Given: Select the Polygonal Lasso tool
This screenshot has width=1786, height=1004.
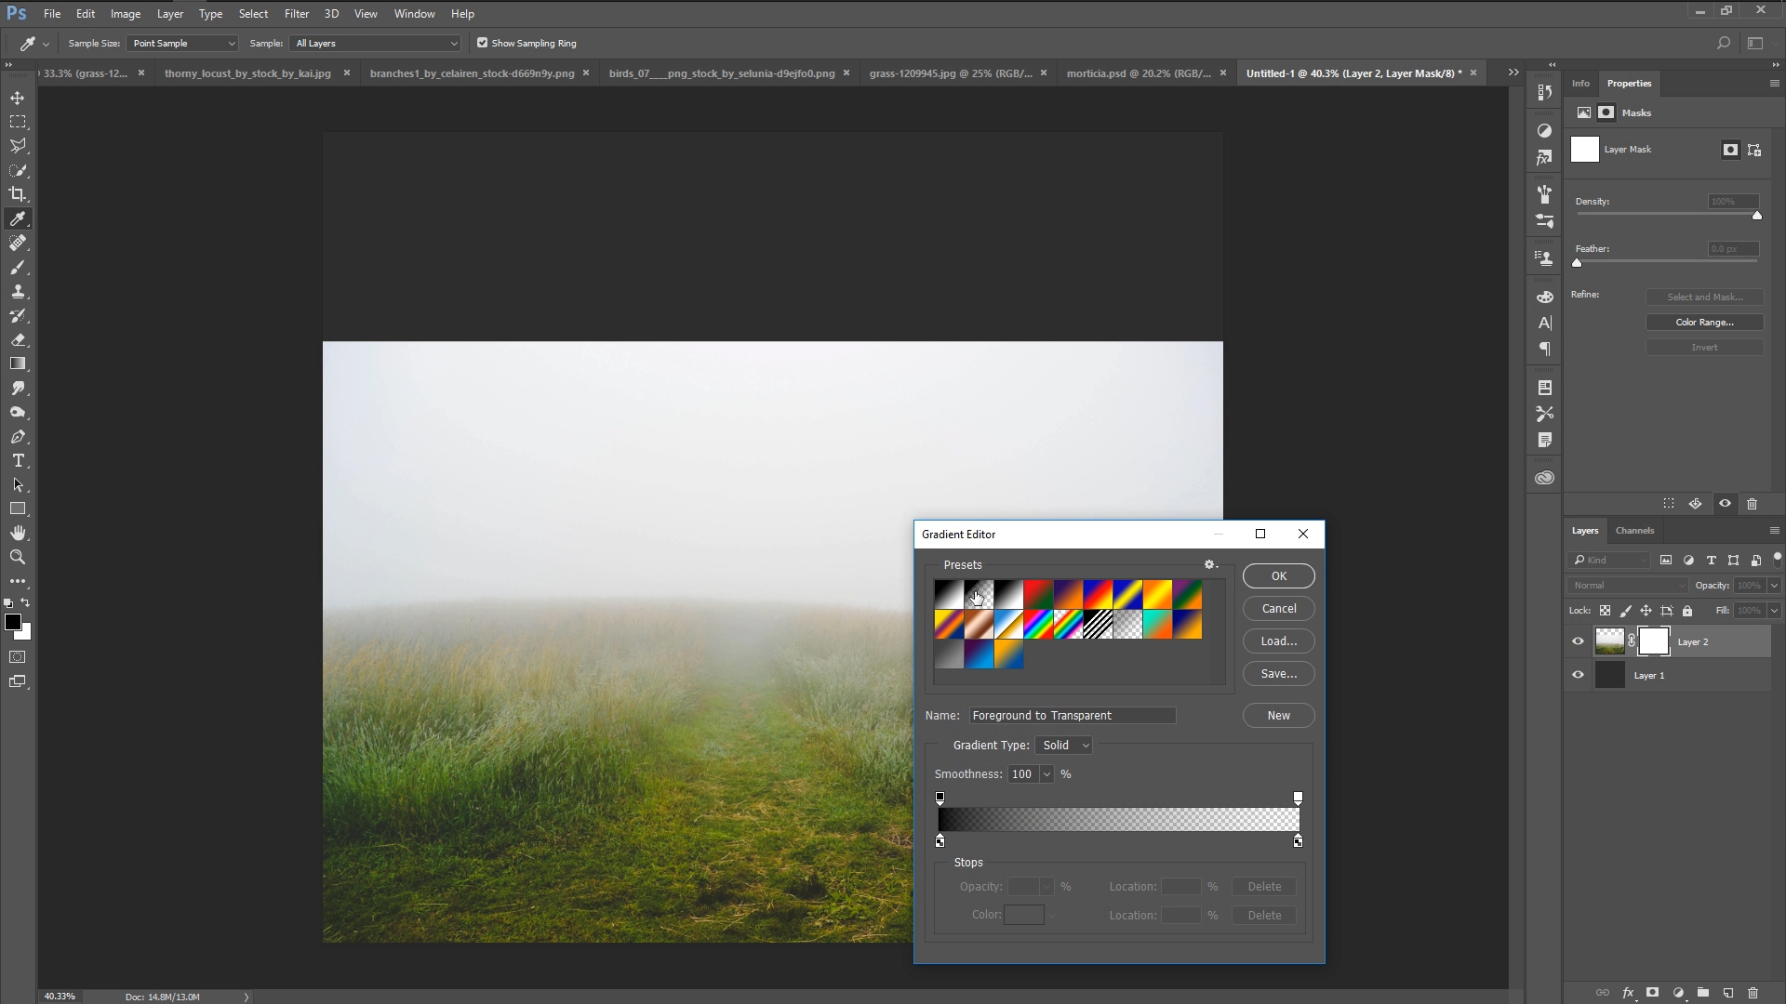Looking at the screenshot, I should [x=18, y=146].
